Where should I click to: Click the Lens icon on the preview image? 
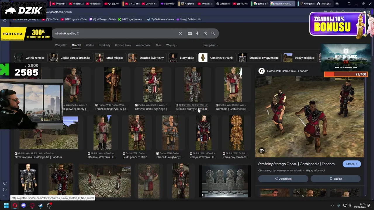[x=262, y=151]
